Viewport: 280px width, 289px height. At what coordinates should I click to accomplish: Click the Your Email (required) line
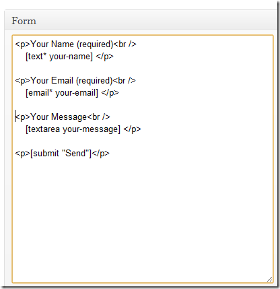(75, 80)
